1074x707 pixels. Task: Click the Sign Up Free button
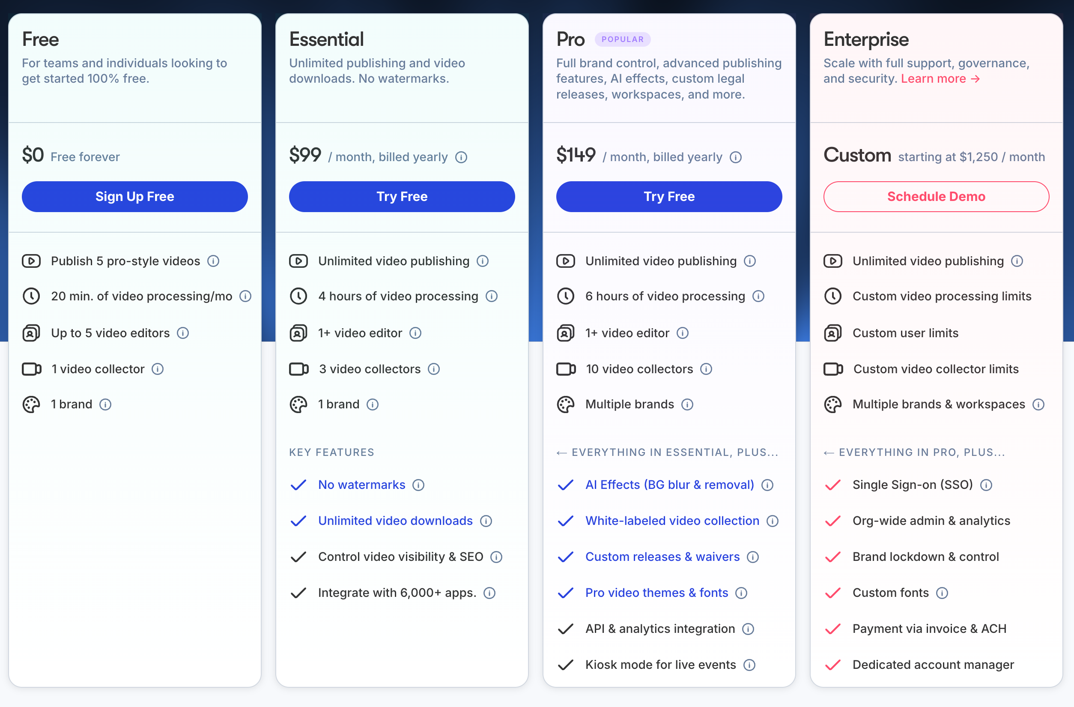point(134,196)
